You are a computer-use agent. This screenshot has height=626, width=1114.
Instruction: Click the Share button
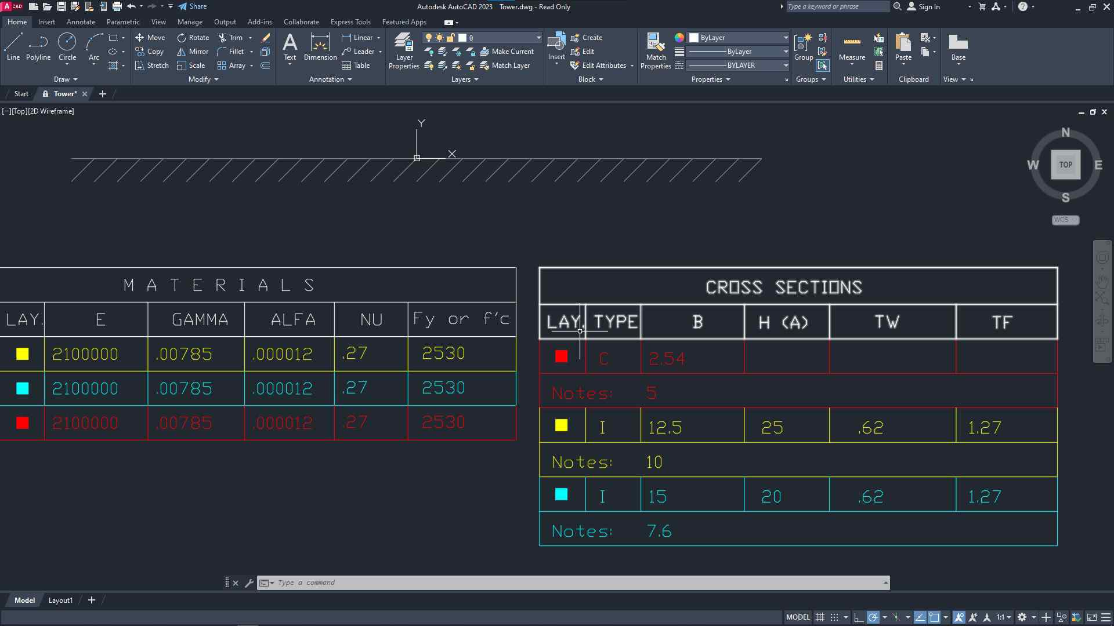(193, 6)
